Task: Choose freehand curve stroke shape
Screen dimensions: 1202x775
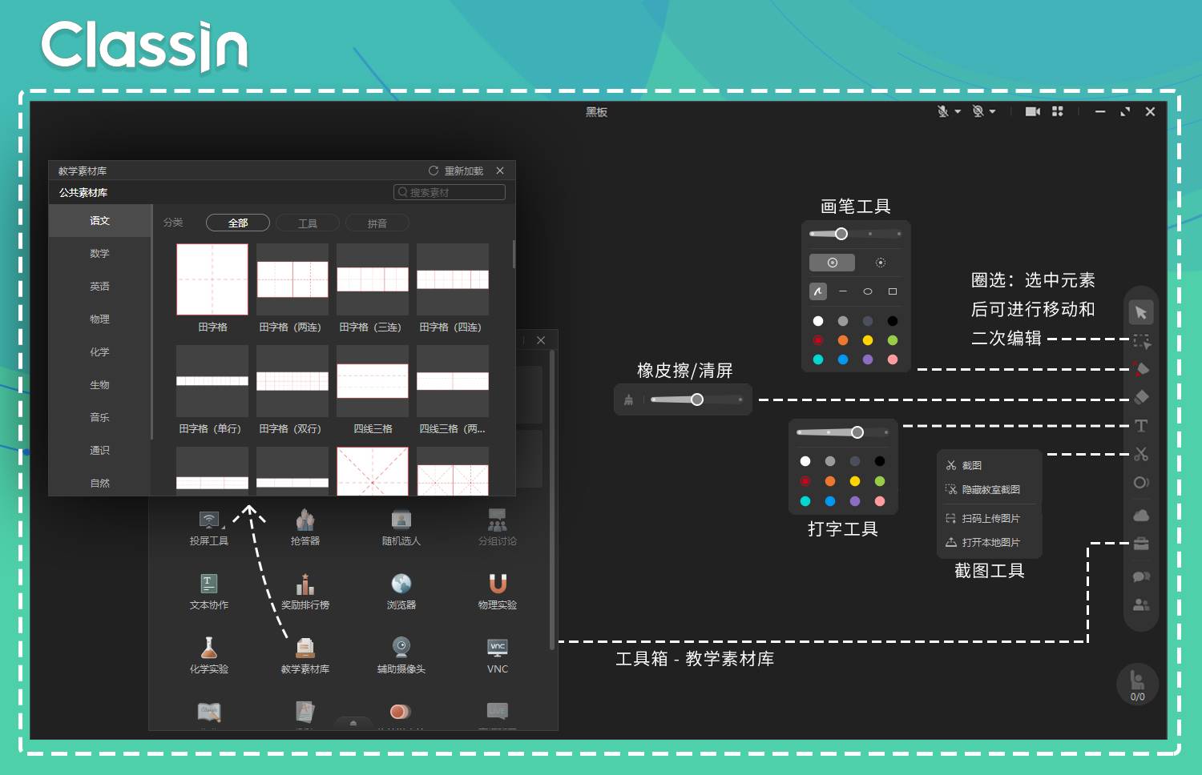Action: tap(817, 291)
